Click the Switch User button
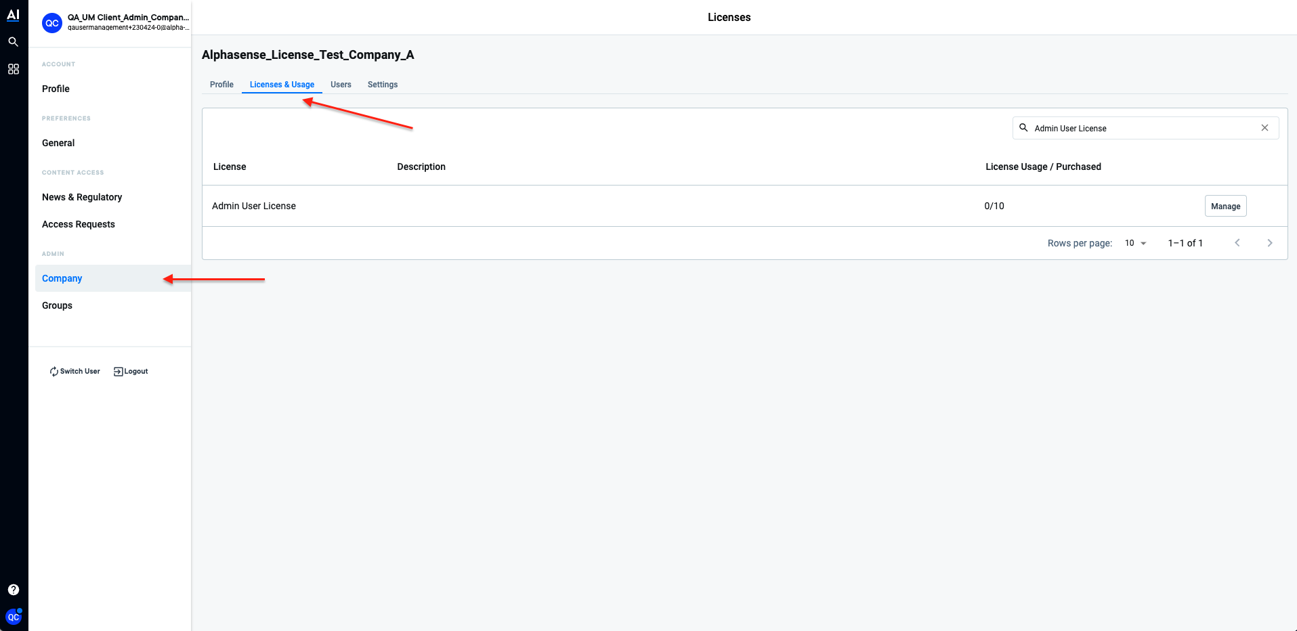The image size is (1297, 631). click(75, 371)
